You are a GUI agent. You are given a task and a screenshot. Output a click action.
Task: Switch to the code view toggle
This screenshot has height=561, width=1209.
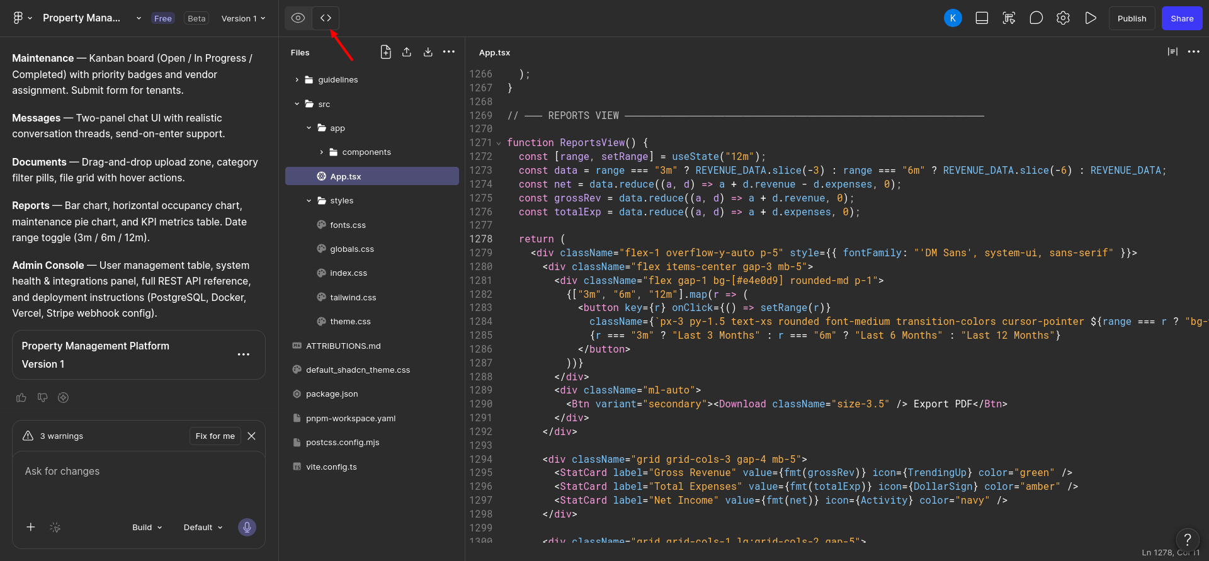click(326, 18)
